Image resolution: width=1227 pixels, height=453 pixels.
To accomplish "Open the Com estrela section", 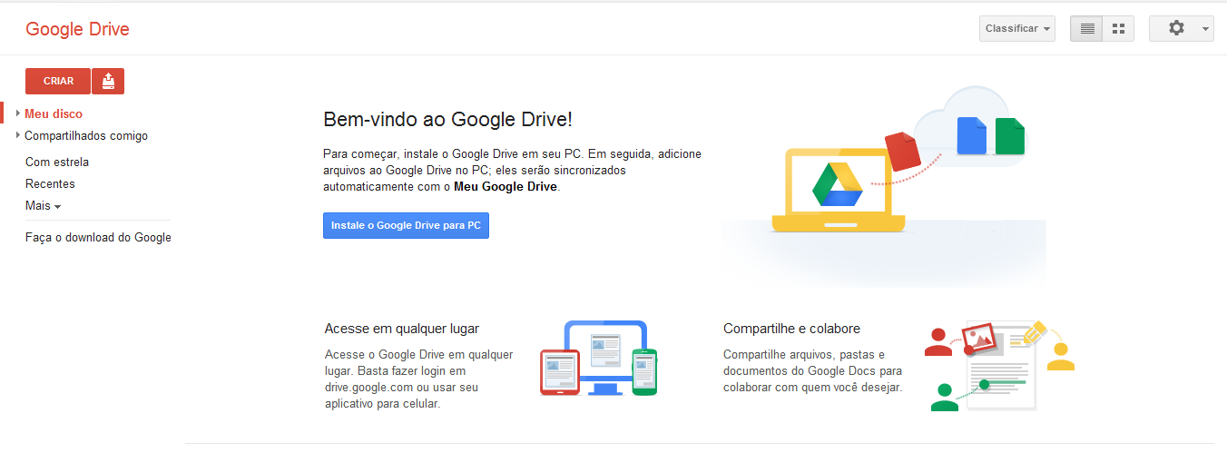I will (57, 162).
